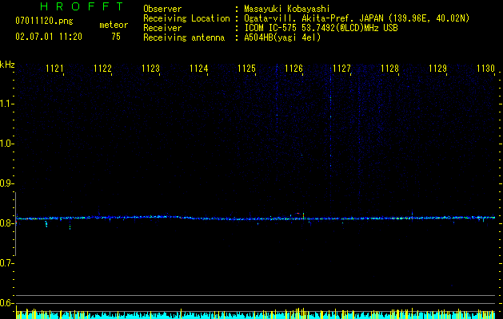Click the Receiving antenna label

point(184,37)
